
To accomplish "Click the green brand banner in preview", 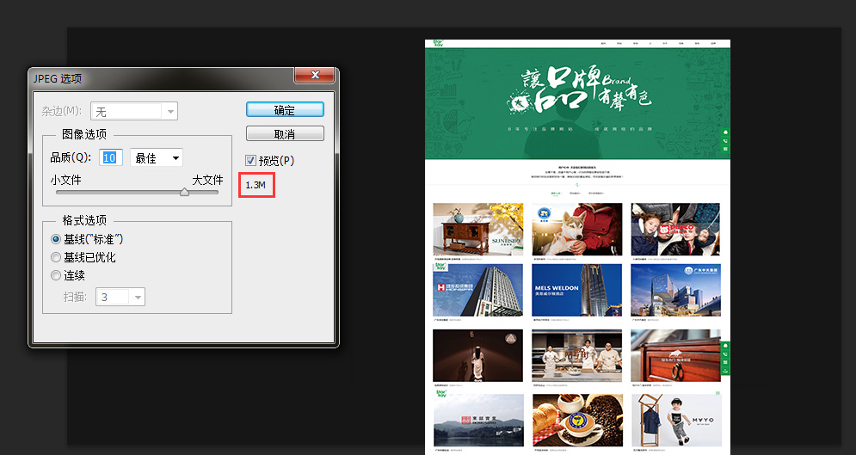I will [577, 102].
